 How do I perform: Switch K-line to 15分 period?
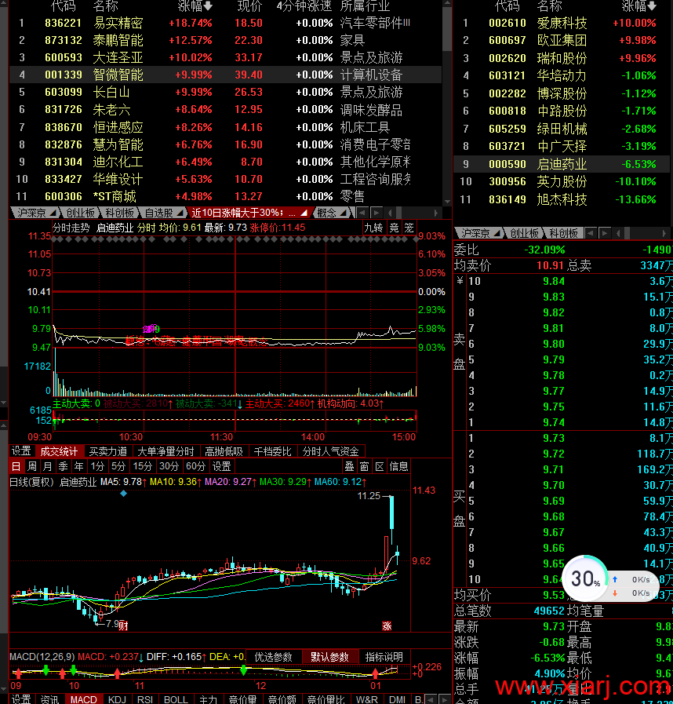[143, 466]
